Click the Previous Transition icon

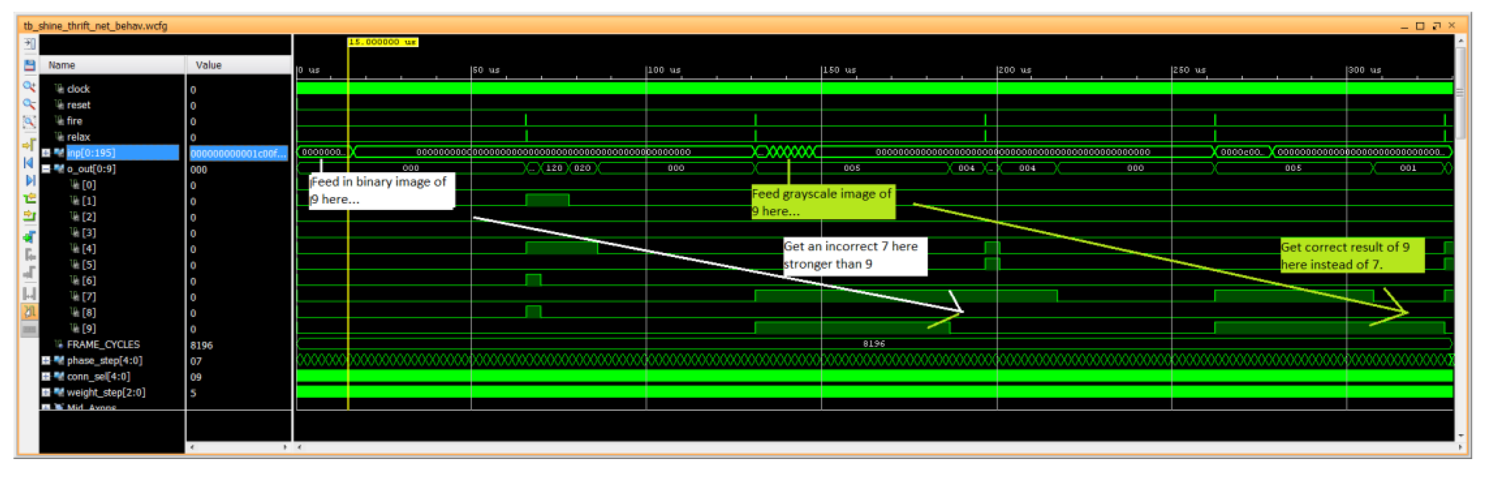point(29,199)
